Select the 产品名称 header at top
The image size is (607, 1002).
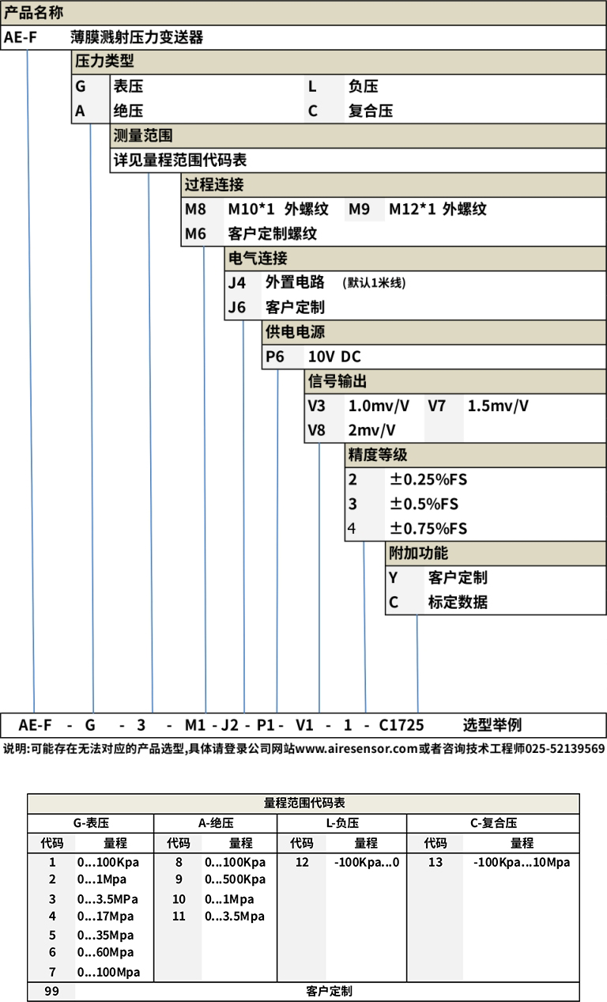[34, 12]
